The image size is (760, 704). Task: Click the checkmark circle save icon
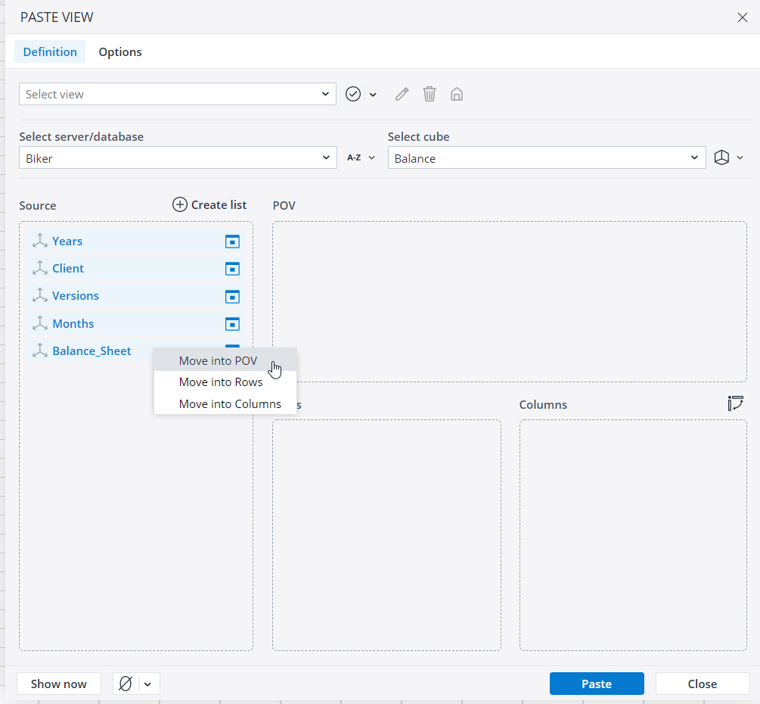tap(353, 94)
